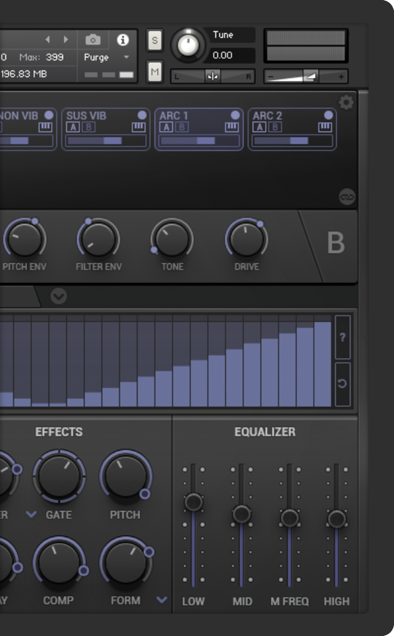Toggle the Mute (M) button
Viewport: 394px width, 636px height.
[155, 72]
